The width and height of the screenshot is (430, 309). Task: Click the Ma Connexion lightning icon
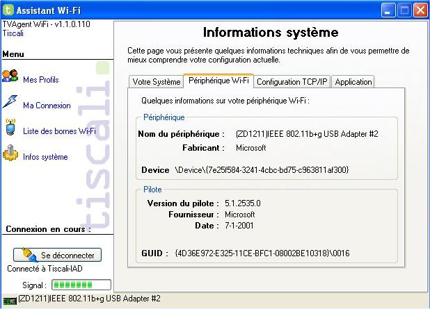pos(10,101)
